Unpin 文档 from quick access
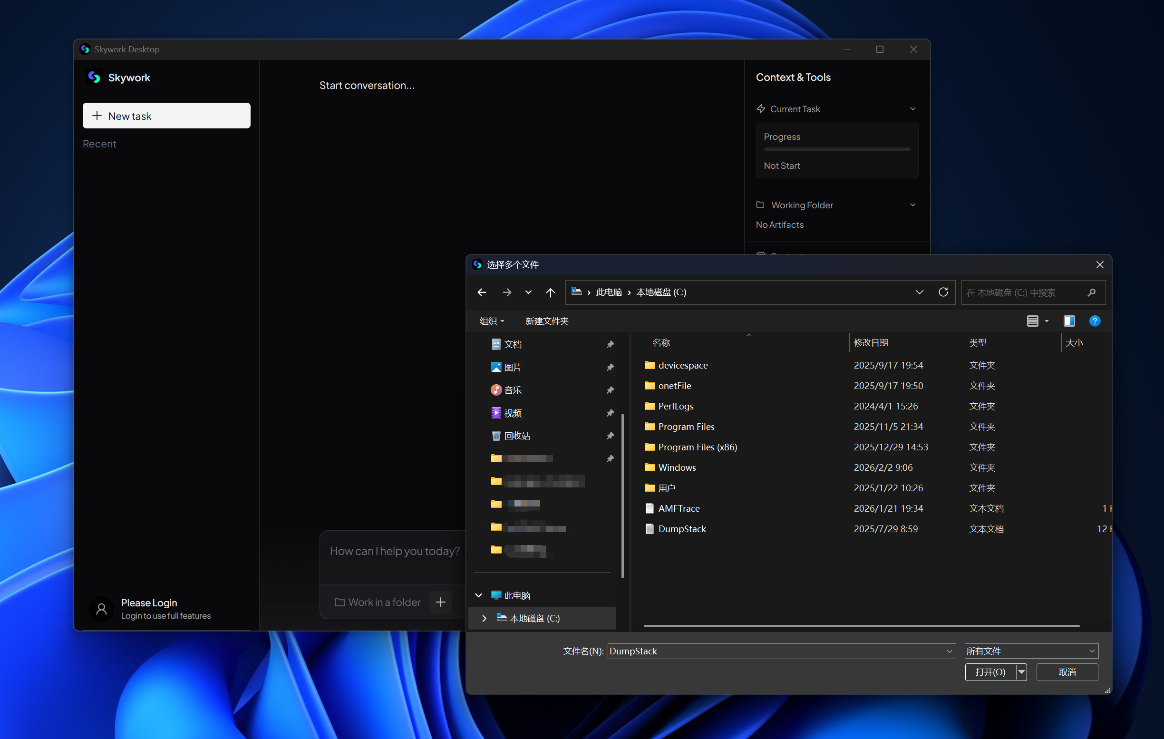Screen dimensions: 1164x739 pos(610,344)
